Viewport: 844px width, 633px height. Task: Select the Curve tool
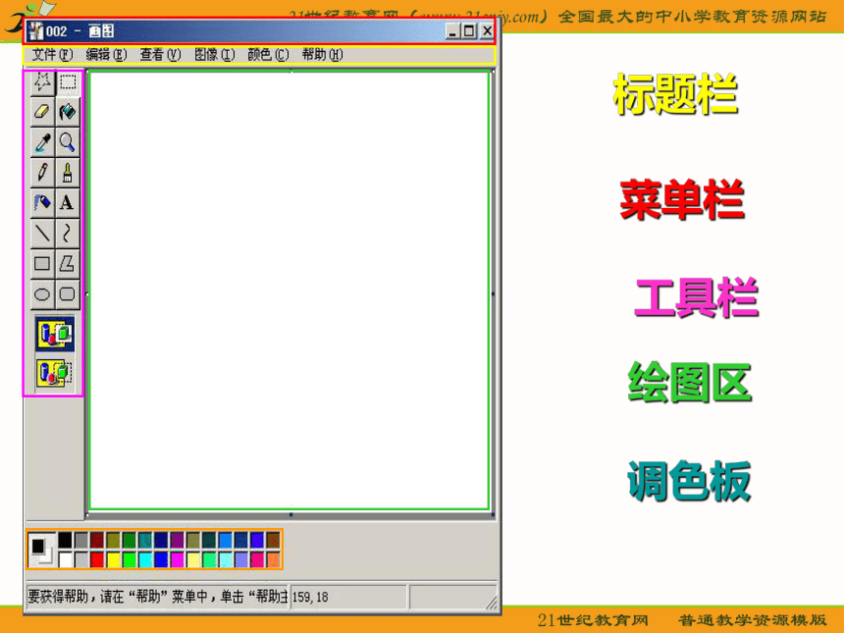pos(68,233)
